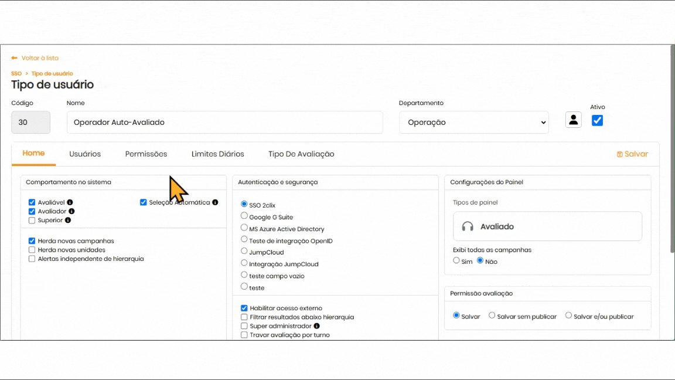Click the info icon beside Seleção Automática
675x380 pixels.
(215, 202)
